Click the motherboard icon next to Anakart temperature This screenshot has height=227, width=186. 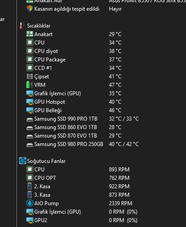click(30, 34)
